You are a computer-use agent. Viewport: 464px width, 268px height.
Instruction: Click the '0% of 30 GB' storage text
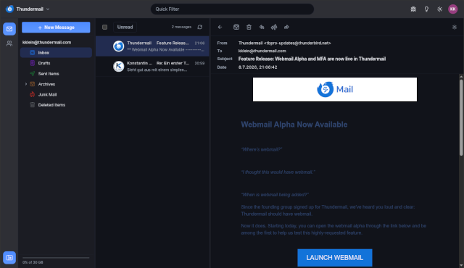click(x=33, y=262)
